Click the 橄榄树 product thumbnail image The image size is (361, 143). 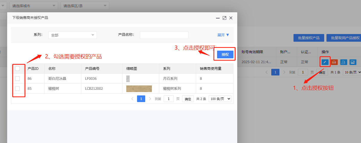(x=139, y=89)
